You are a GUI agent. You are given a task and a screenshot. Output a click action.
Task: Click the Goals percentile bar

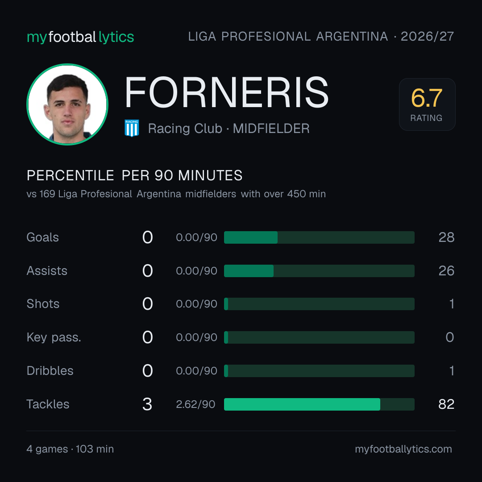[319, 237]
